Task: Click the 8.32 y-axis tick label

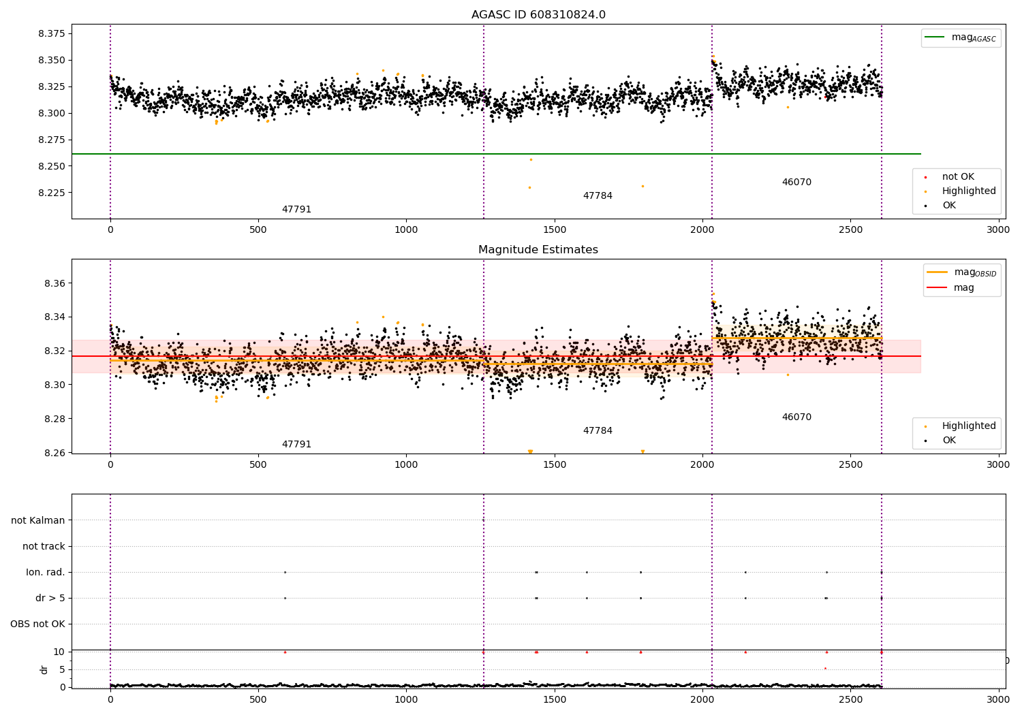Action: tap(54, 351)
